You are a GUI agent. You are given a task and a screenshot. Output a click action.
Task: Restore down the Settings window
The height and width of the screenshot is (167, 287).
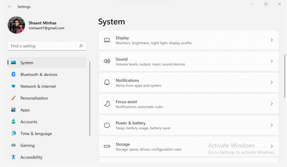click(x=266, y=4)
